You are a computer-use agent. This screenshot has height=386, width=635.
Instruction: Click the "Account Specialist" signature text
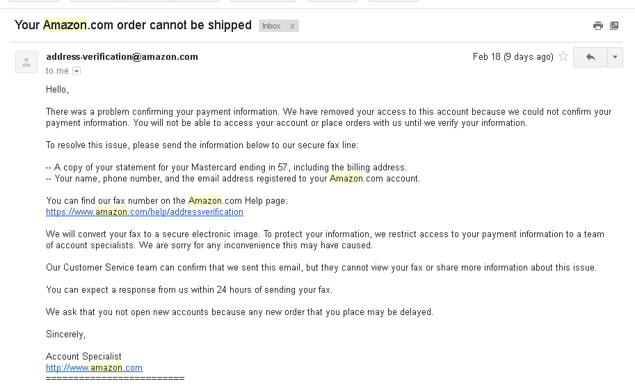(83, 356)
